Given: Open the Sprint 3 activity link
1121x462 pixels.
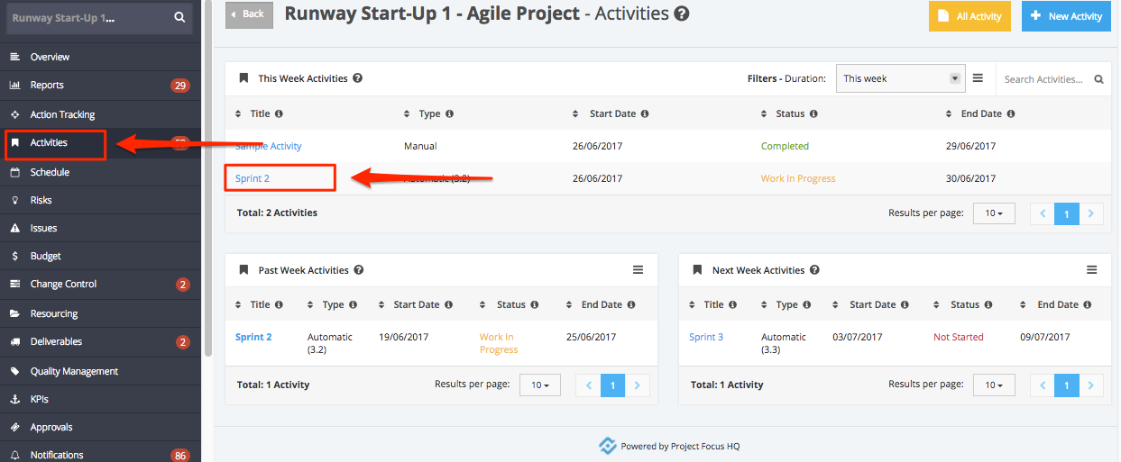Looking at the screenshot, I should 706,337.
